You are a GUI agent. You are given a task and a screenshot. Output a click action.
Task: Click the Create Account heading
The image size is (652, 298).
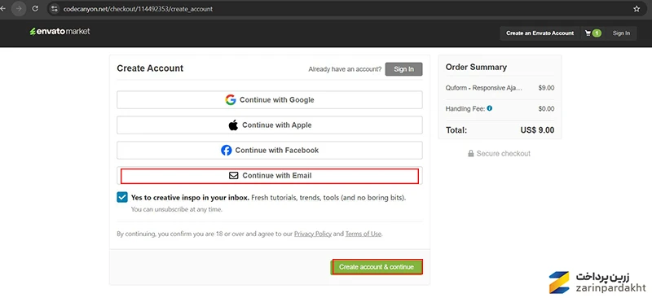[150, 68]
